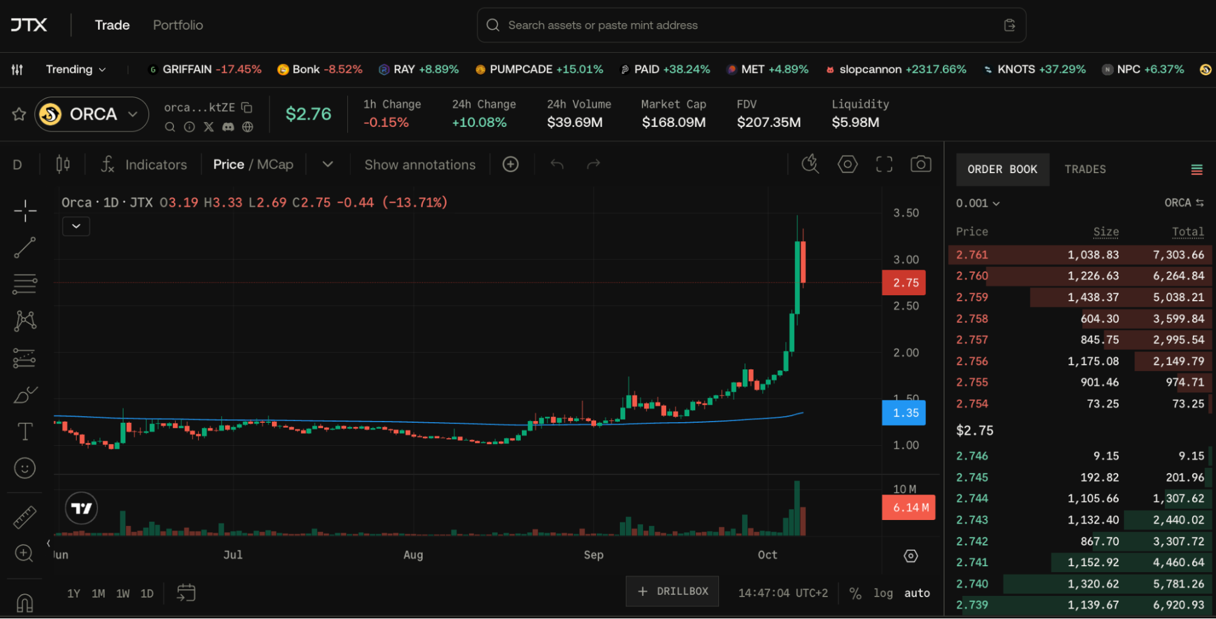Toggle the magnet snap mode
This screenshot has width=1216, height=619.
[x=25, y=603]
